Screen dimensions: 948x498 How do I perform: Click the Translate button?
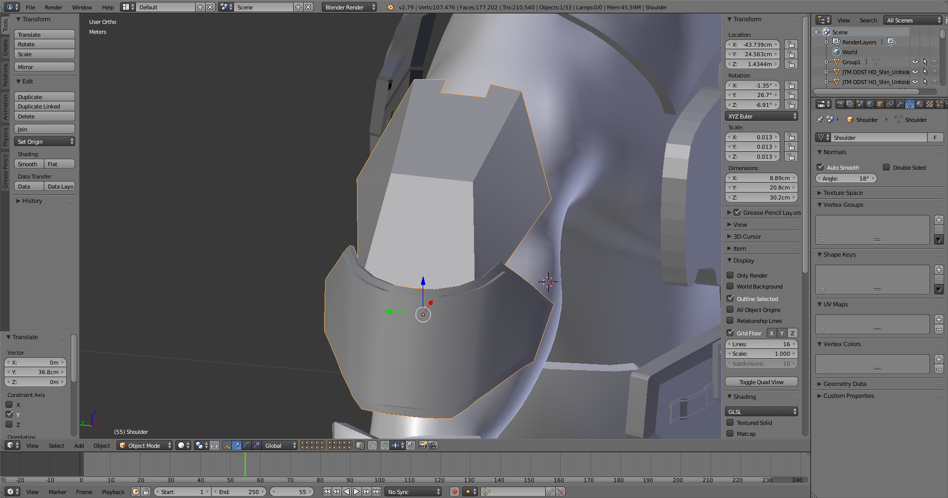click(x=44, y=34)
